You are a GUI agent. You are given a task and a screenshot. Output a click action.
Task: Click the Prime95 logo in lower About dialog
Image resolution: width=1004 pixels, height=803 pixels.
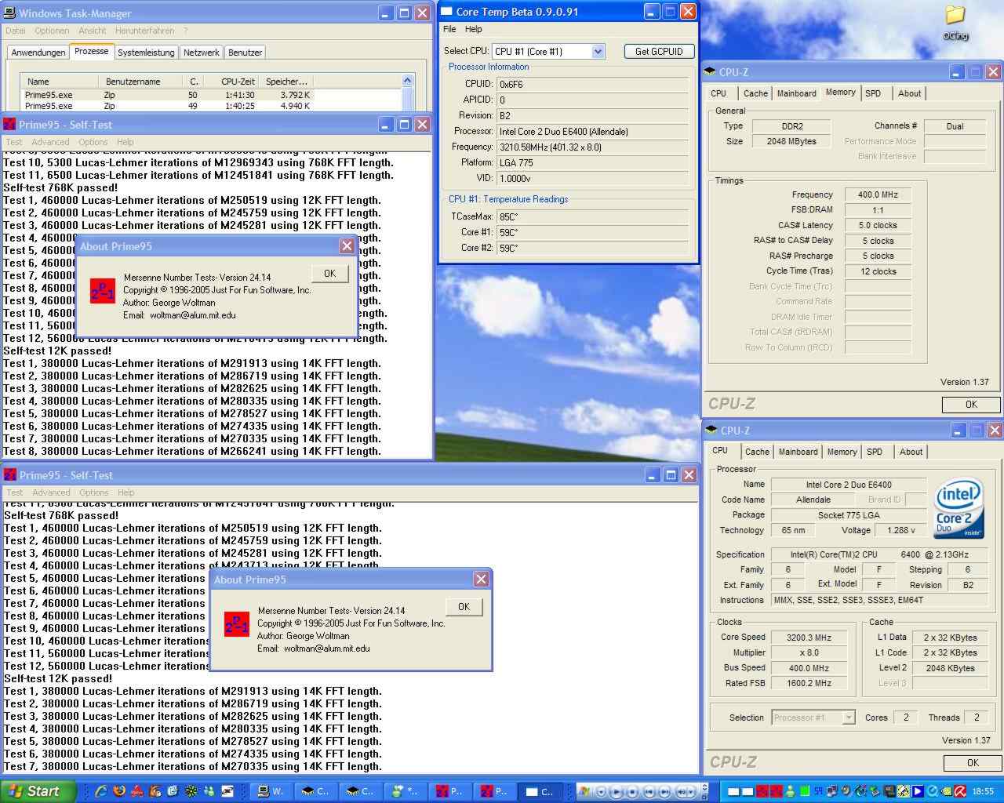click(237, 624)
